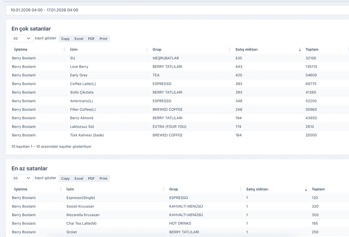
Task: Click the En az satanlar heading
Action: (x=29, y=168)
